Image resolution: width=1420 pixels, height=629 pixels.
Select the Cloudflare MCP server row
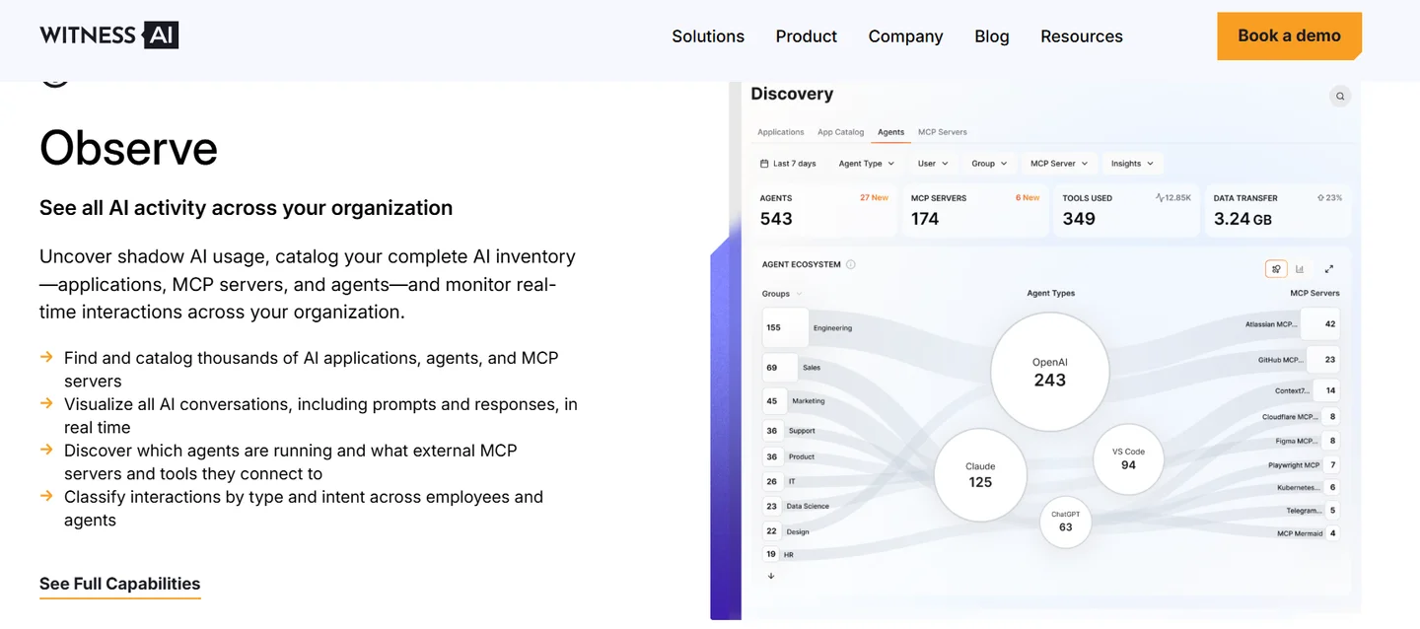[x=1301, y=417]
